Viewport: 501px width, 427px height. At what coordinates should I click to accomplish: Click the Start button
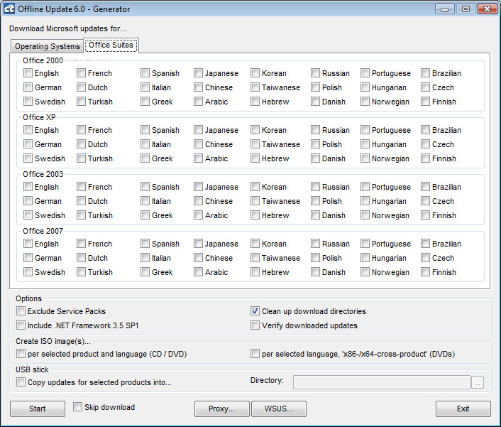click(38, 409)
